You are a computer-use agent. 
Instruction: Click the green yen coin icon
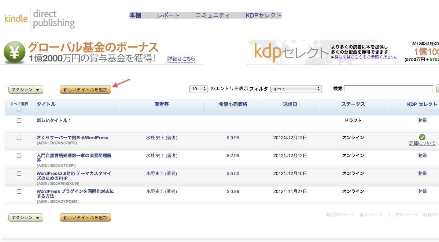point(14,52)
